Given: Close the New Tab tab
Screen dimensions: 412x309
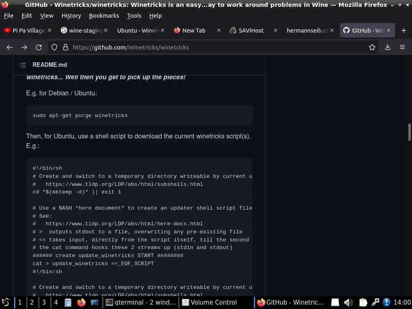Looking at the screenshot, I should (x=218, y=31).
